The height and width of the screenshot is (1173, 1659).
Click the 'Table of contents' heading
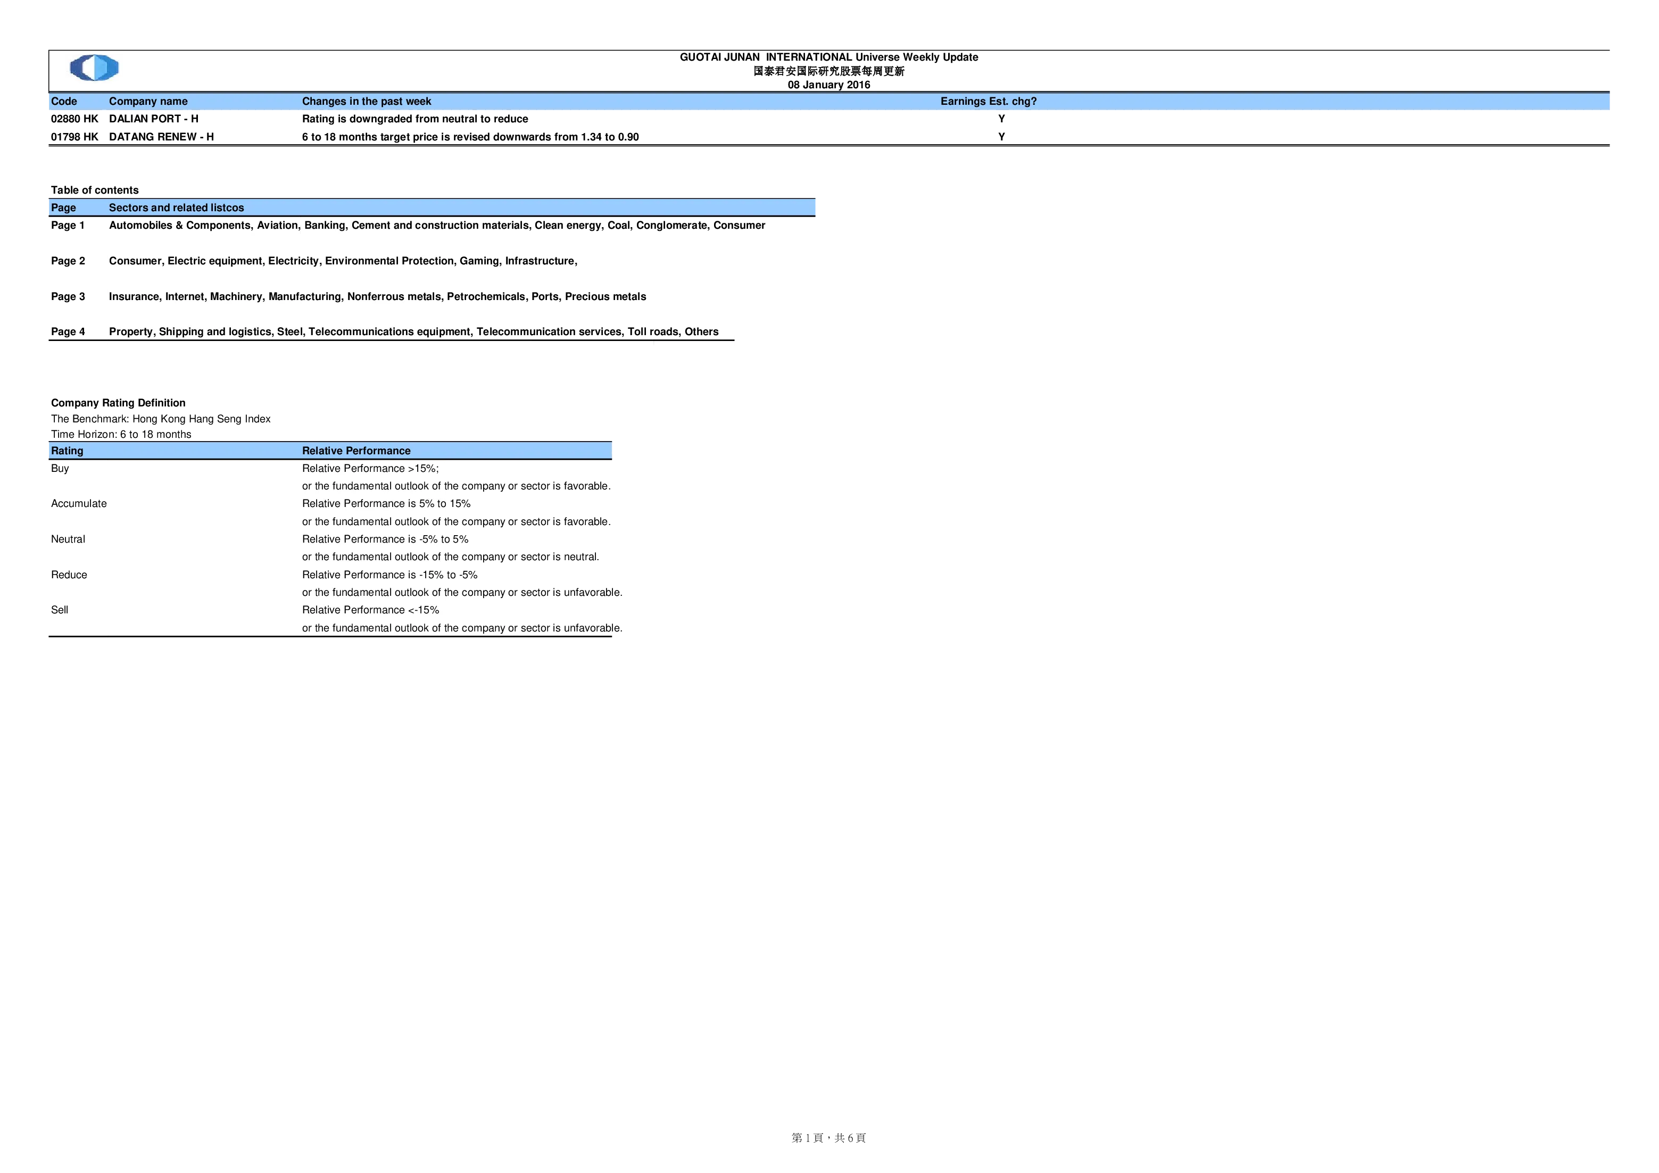(95, 190)
